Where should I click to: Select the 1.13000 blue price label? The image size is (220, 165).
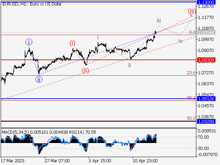click(206, 2)
